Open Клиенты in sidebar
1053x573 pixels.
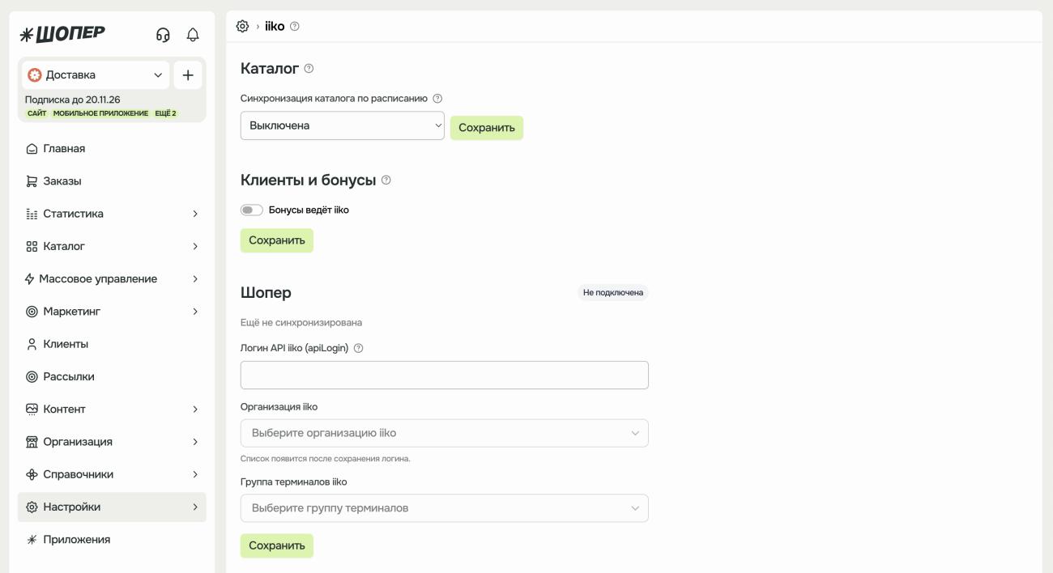112,344
